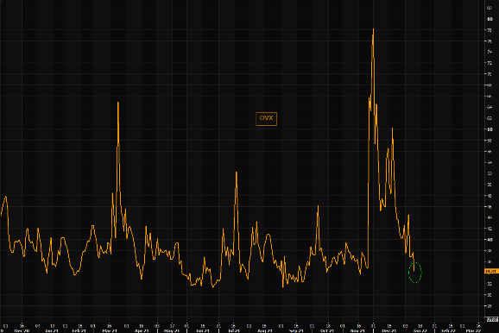499x333 pixels.
Task: Click the Jun 21 month label
Action: [x=202, y=330]
